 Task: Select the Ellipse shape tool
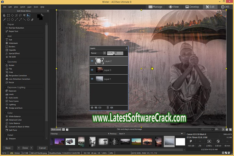tap(12, 19)
